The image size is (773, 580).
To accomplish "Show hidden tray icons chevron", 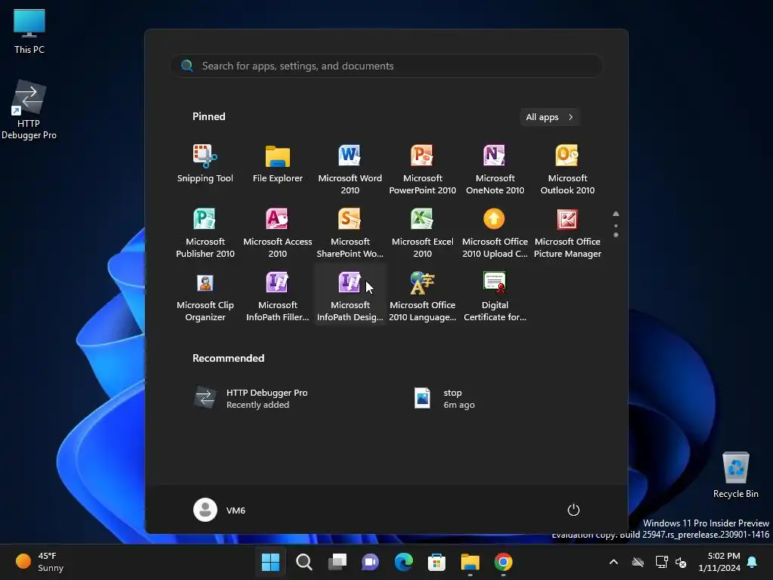I will pyautogui.click(x=614, y=562).
